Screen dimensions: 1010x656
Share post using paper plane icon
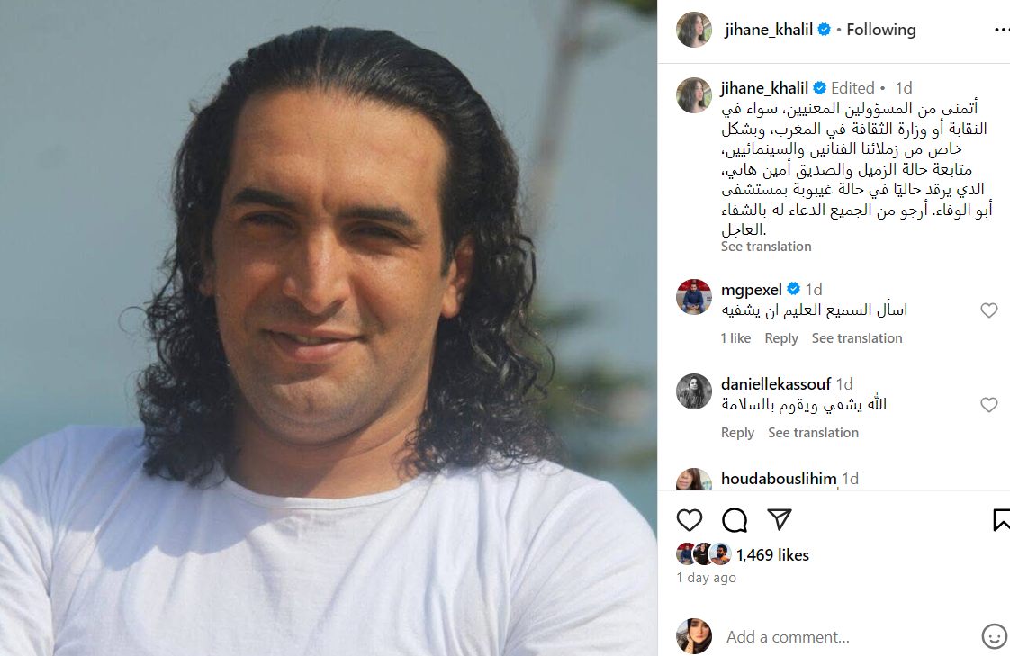coord(780,519)
